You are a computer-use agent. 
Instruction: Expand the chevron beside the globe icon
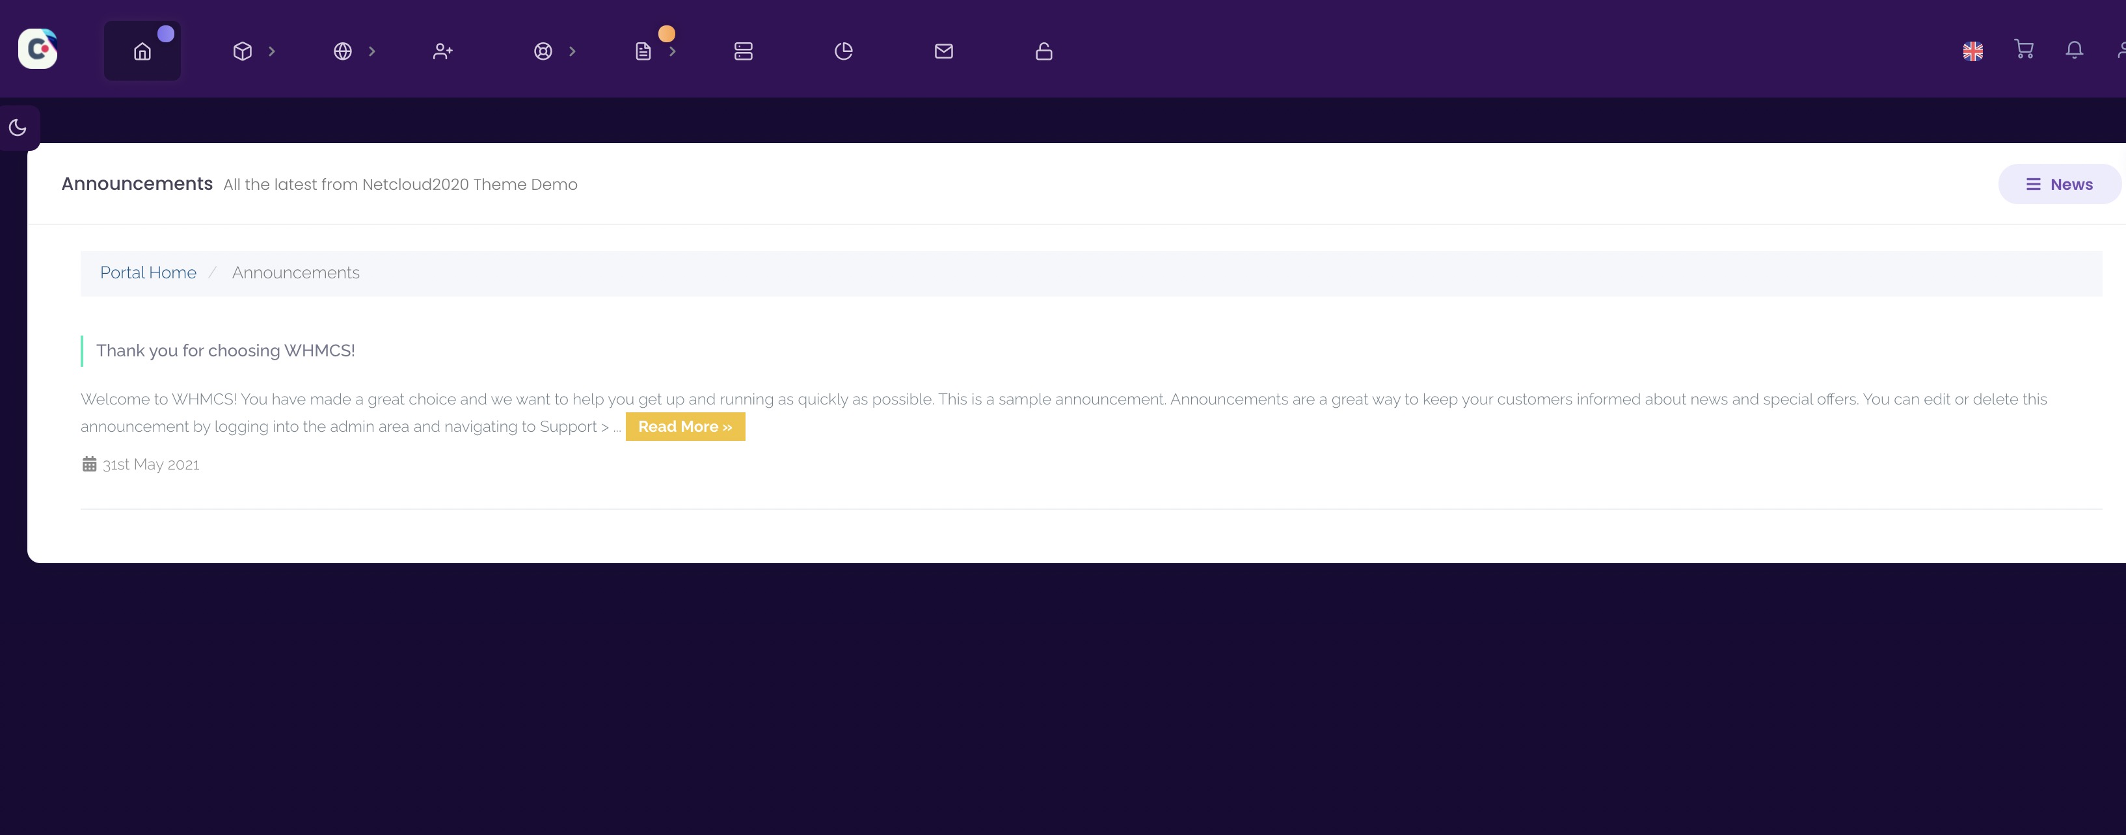click(372, 51)
